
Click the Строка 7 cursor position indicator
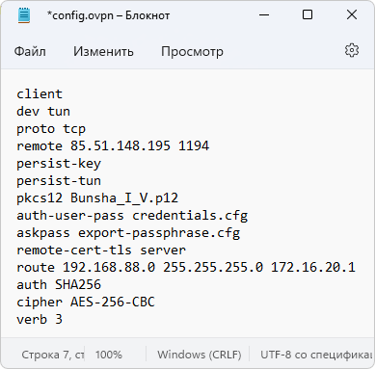click(53, 355)
